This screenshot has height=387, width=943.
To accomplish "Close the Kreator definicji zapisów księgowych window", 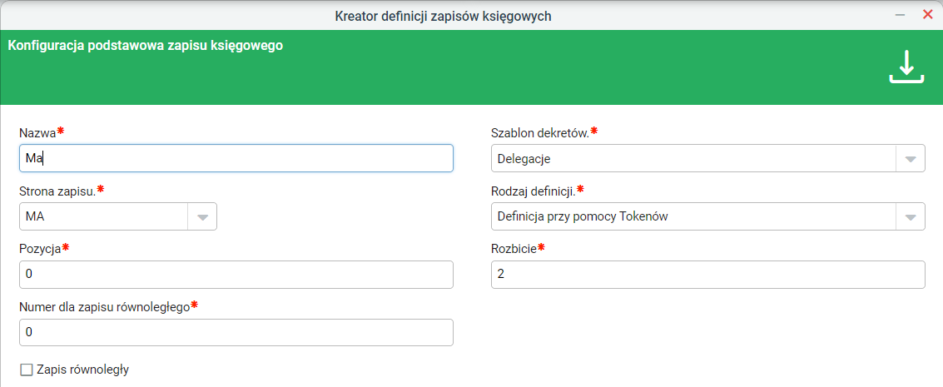I will [x=927, y=15].
